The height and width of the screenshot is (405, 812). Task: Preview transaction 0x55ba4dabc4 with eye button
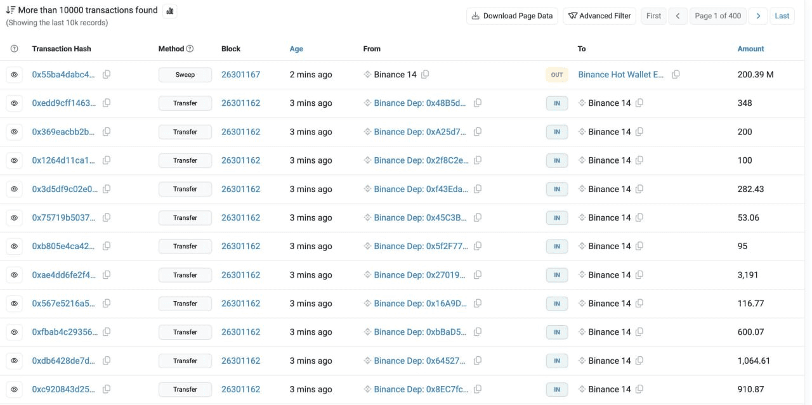[15, 75]
